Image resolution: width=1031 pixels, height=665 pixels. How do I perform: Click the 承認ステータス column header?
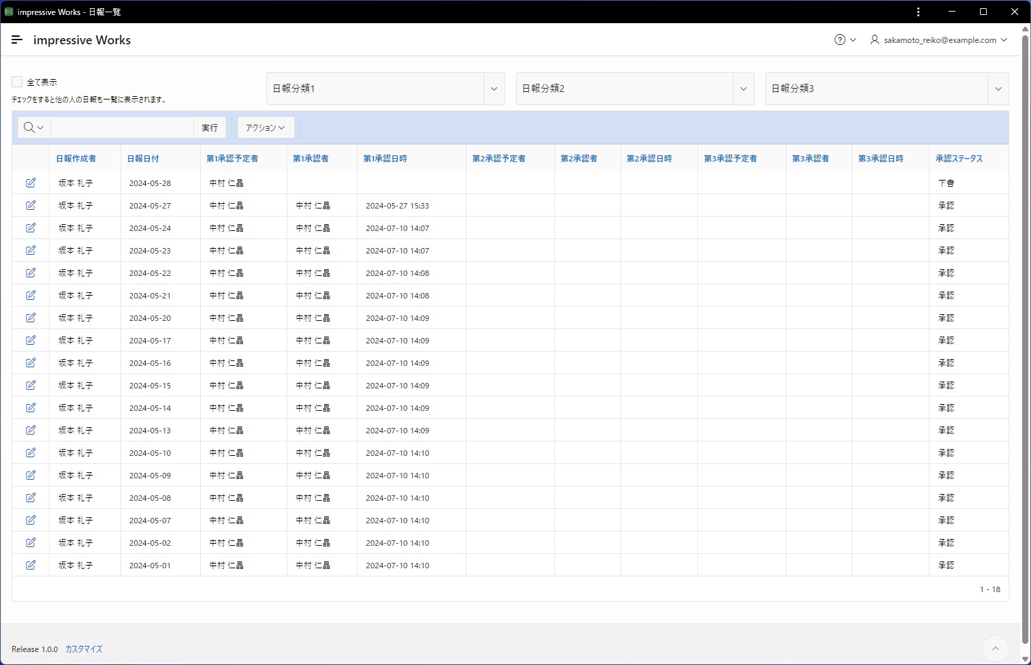pos(959,158)
